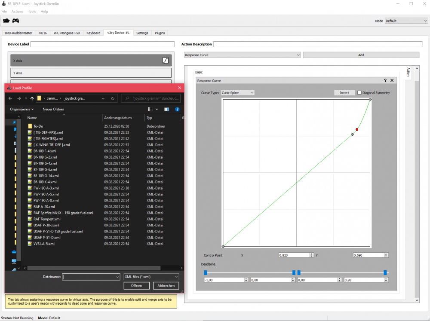The width and height of the screenshot is (430, 321).
Task: Click the response curve icon on X Axis
Action: pyautogui.click(x=165, y=61)
